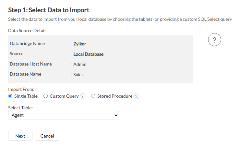Click the Data Source Details label
The image size is (237, 147).
click(x=28, y=31)
